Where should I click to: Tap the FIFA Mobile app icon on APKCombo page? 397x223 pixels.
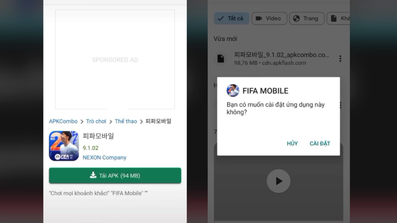pos(64,146)
